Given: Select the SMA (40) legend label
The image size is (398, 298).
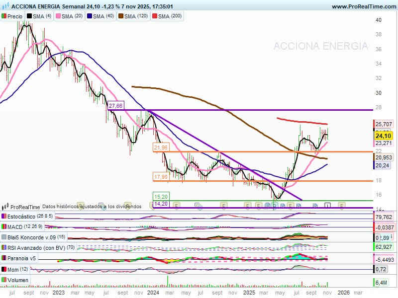Looking at the screenshot, I should 102,16.
